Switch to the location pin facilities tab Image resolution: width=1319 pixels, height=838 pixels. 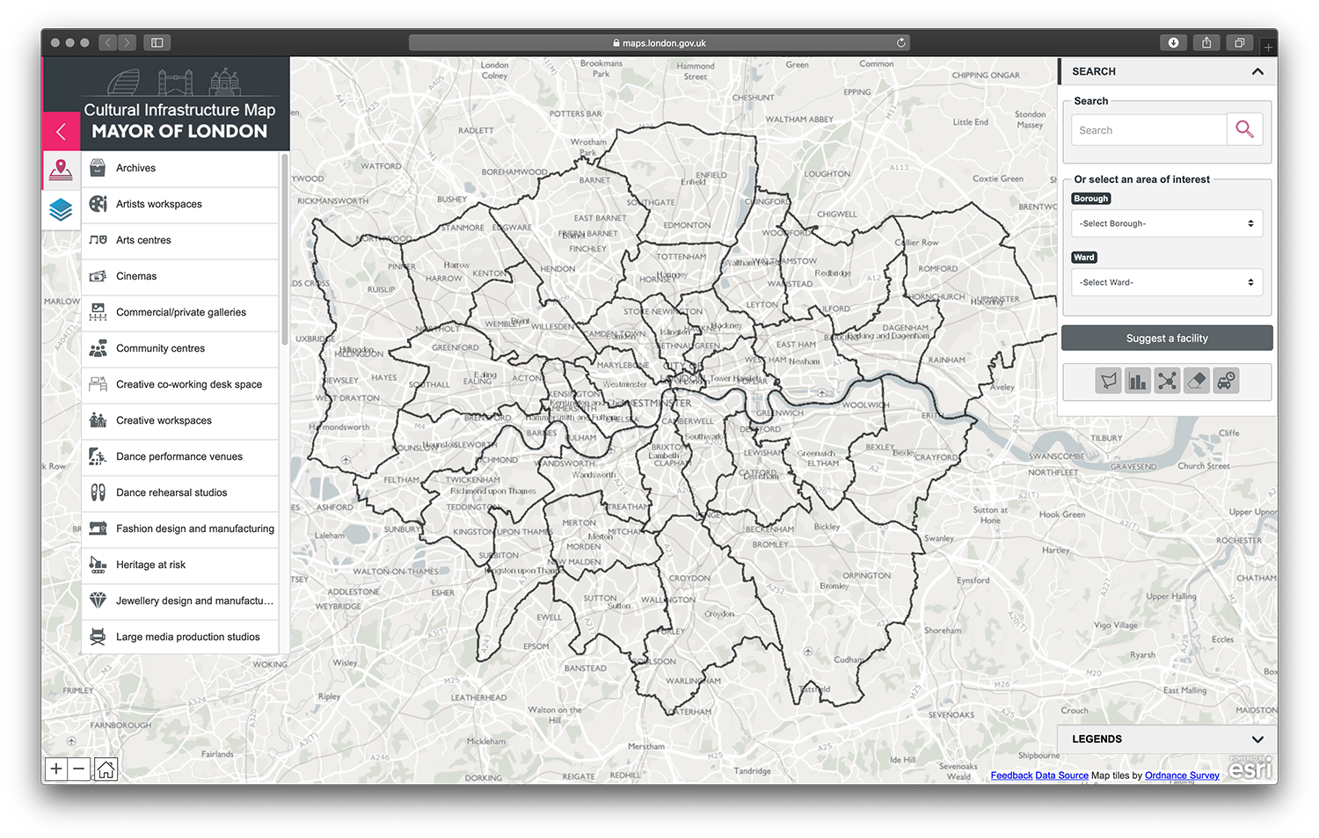pos(61,169)
